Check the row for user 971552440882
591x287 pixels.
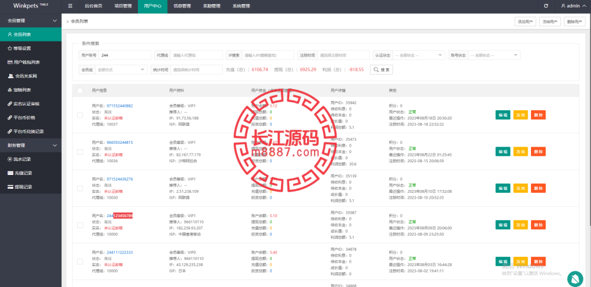click(80, 115)
